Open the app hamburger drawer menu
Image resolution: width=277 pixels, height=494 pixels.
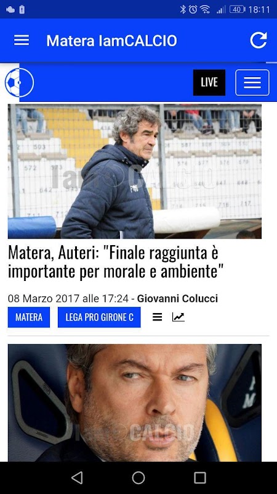pyautogui.click(x=22, y=40)
